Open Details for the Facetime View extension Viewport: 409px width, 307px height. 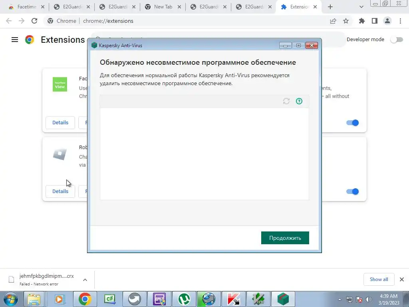click(x=60, y=123)
